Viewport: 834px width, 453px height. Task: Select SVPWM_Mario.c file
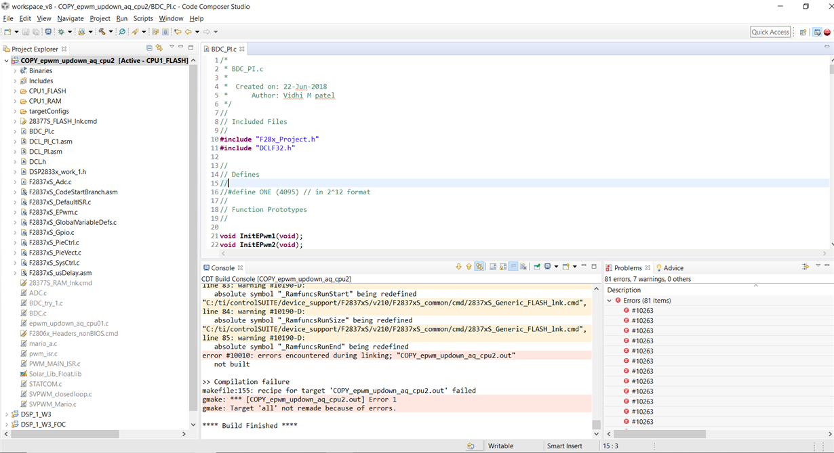coord(52,404)
